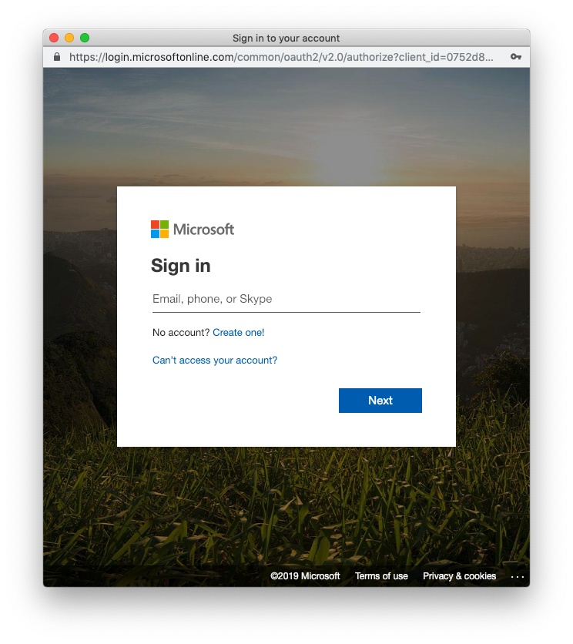Minimize the window using the yellow button

69,38
